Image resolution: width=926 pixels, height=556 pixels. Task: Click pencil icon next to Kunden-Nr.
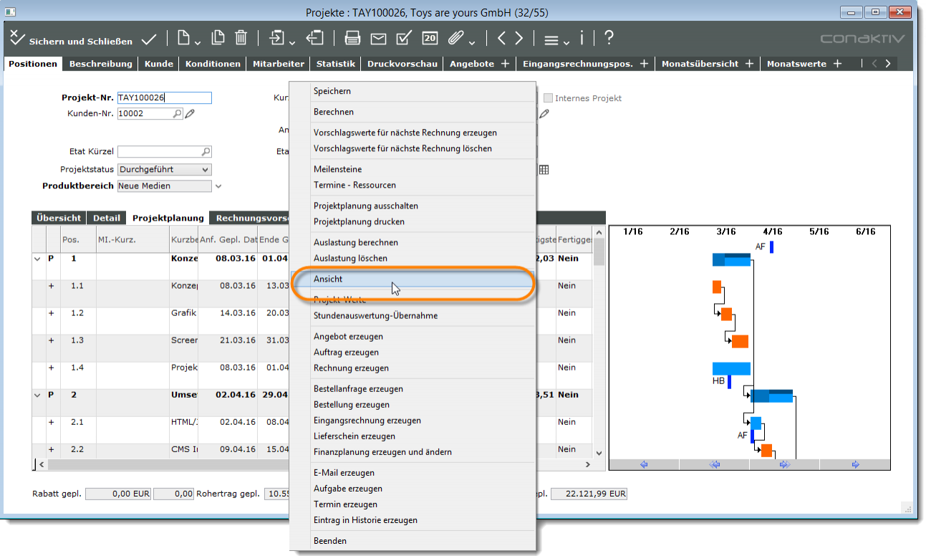(190, 113)
